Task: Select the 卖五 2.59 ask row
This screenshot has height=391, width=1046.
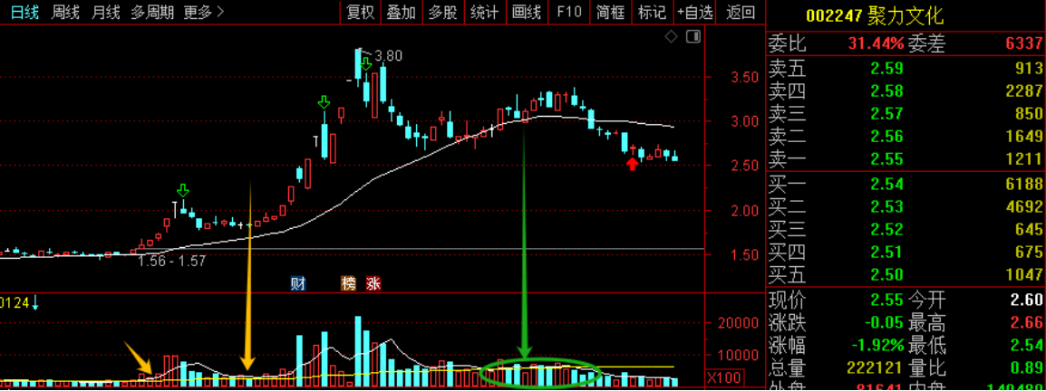Action: click(x=906, y=67)
